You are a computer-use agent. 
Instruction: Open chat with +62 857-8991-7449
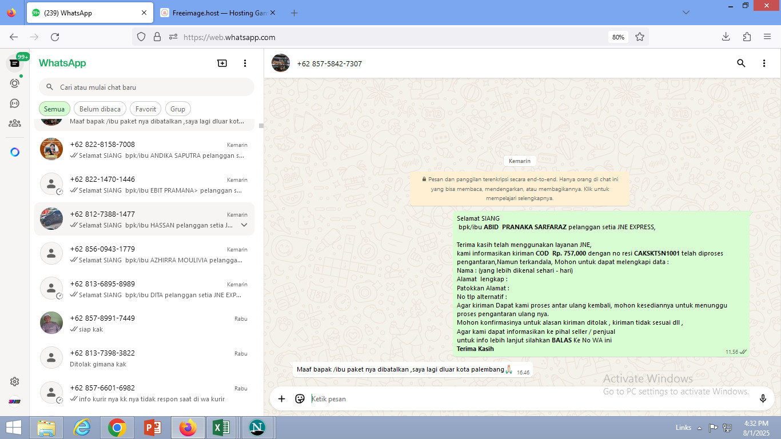click(x=144, y=324)
